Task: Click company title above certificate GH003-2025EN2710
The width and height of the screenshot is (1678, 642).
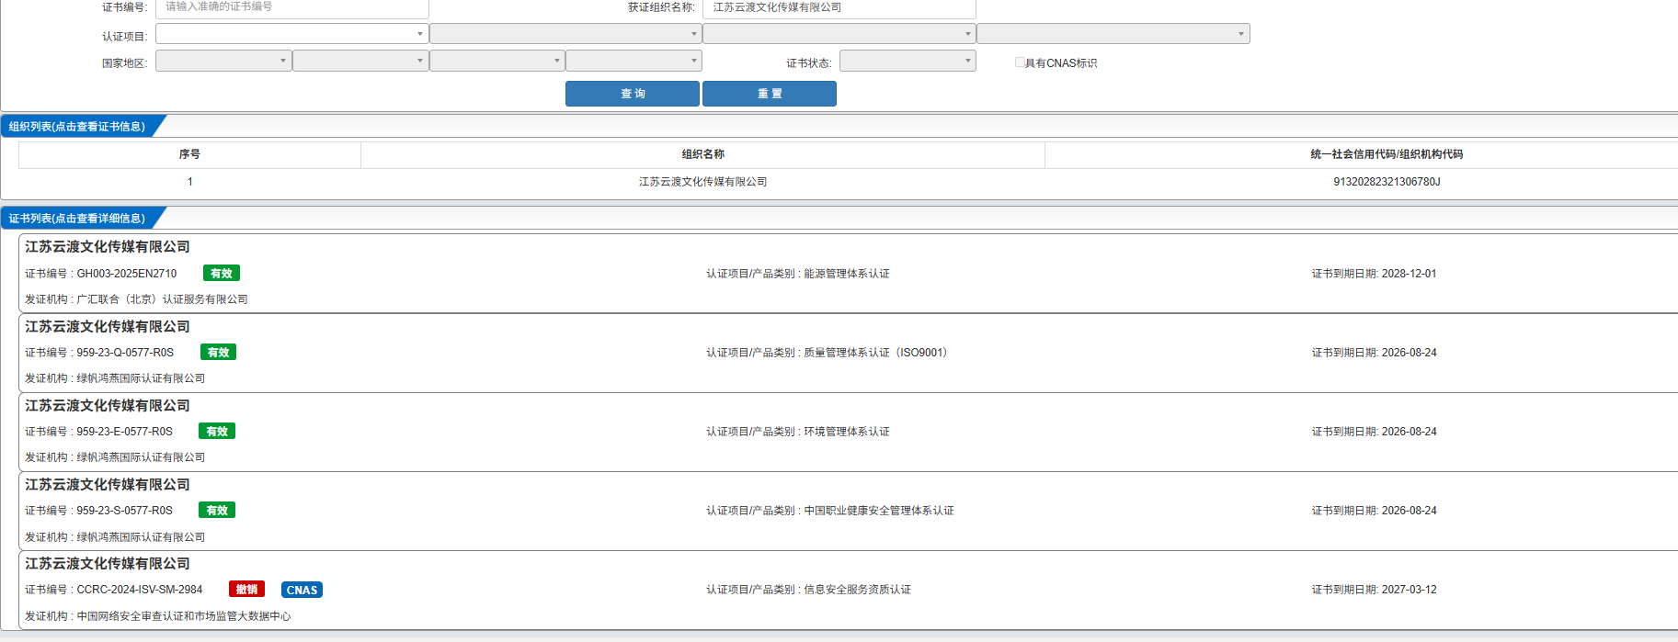Action: coord(108,247)
